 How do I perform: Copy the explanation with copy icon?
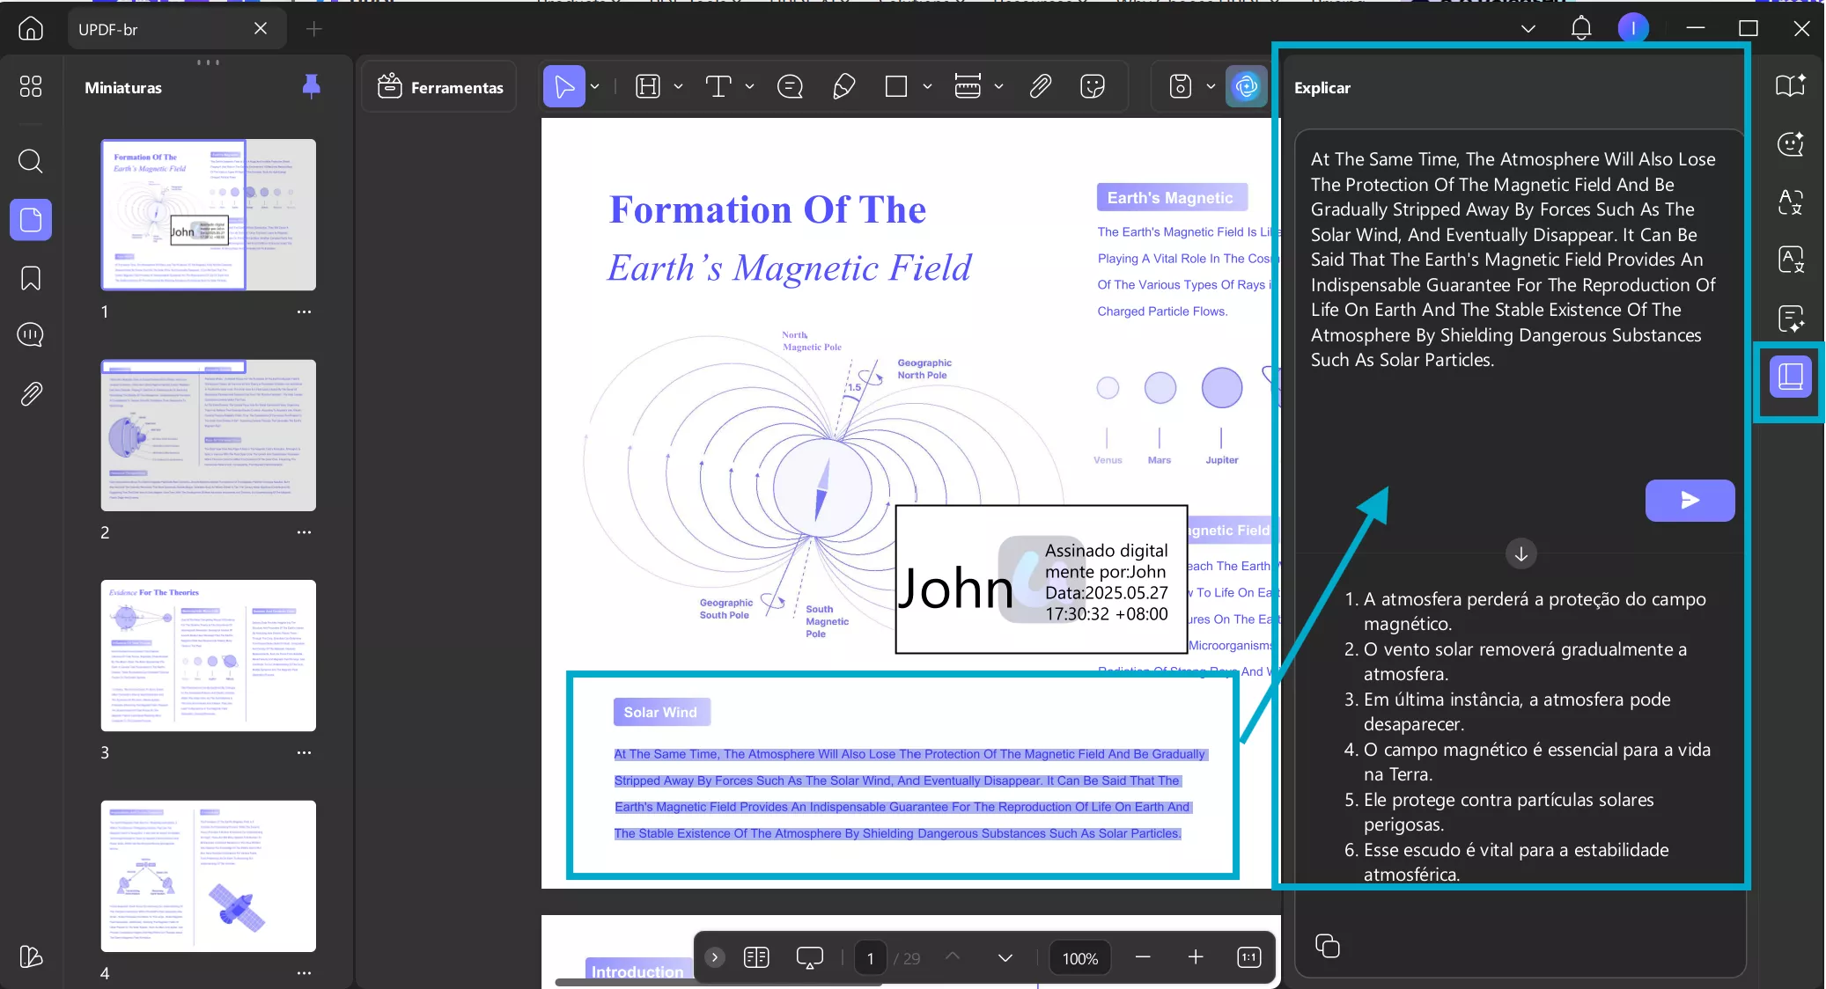point(1327,946)
